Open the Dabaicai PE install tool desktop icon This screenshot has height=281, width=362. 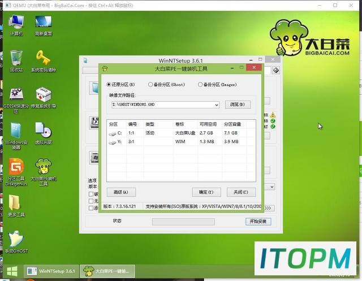tap(44, 172)
